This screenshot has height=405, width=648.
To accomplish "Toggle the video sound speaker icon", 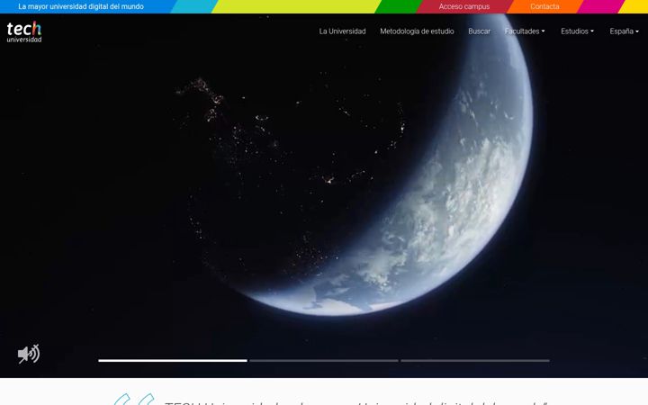I will (29, 355).
